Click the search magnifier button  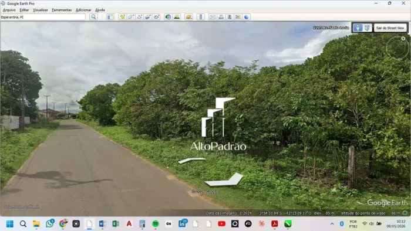pos(93,17)
